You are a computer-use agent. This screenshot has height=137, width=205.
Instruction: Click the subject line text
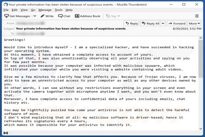click(x=71, y=29)
